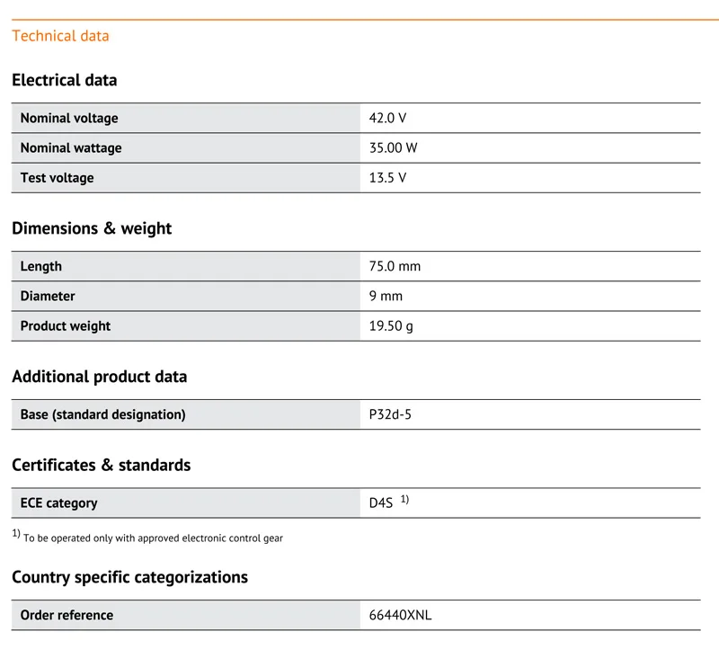
Task: Select the Electrical data section title
Action: point(64,80)
